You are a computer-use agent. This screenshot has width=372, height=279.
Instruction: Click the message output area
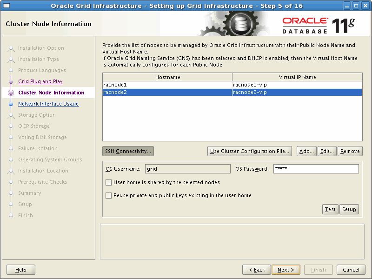(x=232, y=241)
